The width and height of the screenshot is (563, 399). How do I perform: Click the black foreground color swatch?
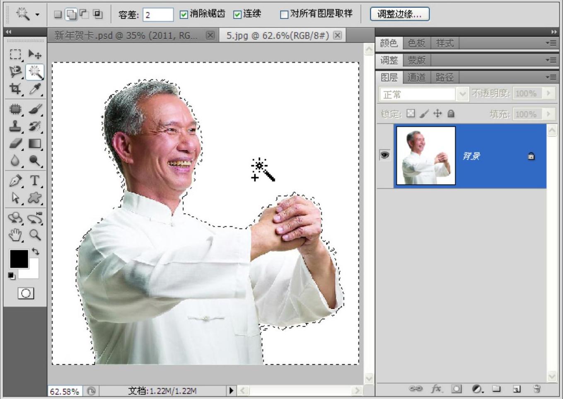coord(19,259)
